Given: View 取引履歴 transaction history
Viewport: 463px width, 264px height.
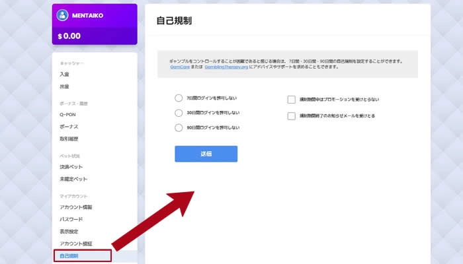Looking at the screenshot, I should (x=69, y=139).
